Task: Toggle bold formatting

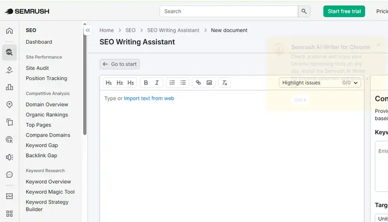Action: click(x=146, y=83)
